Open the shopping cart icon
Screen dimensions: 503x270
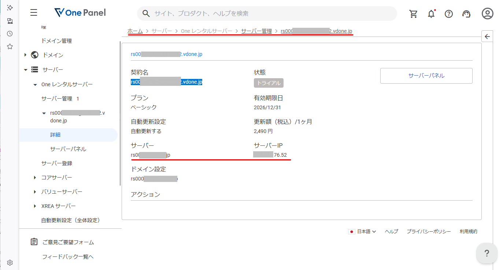tap(414, 14)
